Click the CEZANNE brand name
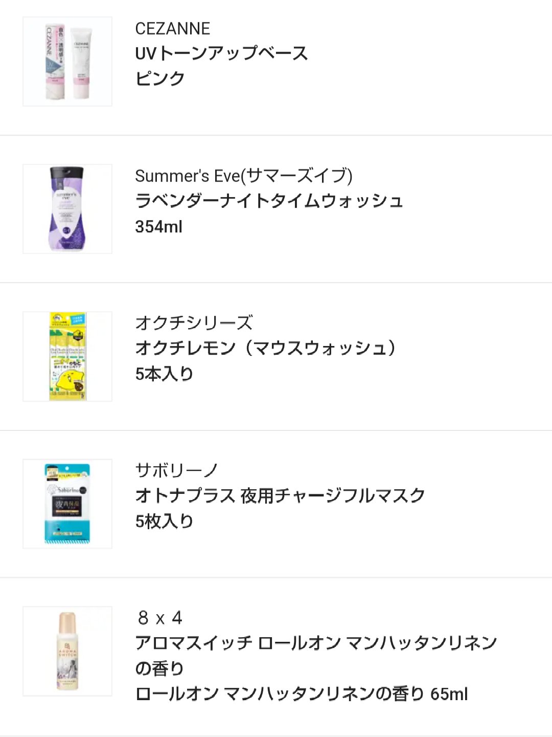 172,29
